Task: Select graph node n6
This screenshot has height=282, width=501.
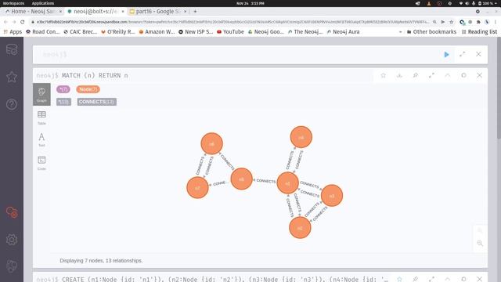Action: pos(211,144)
